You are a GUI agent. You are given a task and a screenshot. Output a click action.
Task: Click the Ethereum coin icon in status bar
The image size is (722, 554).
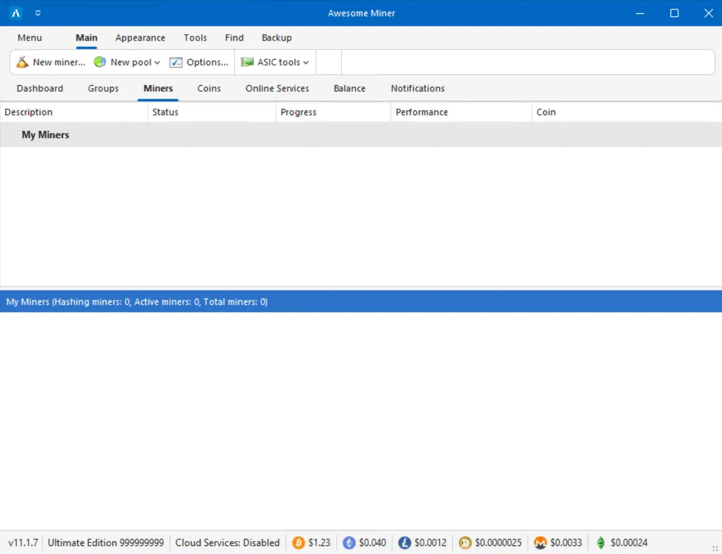click(349, 543)
